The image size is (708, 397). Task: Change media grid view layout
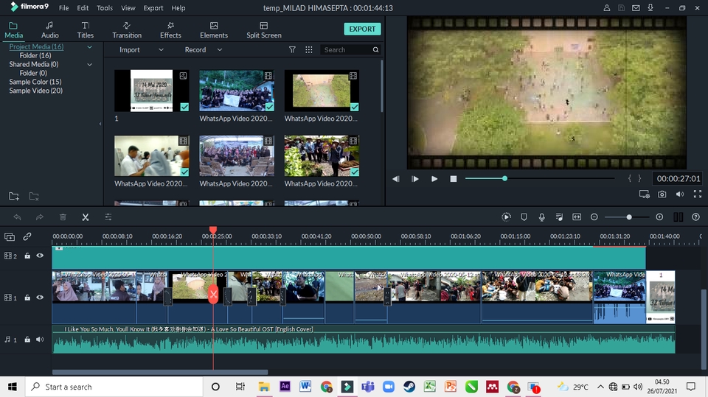point(309,49)
